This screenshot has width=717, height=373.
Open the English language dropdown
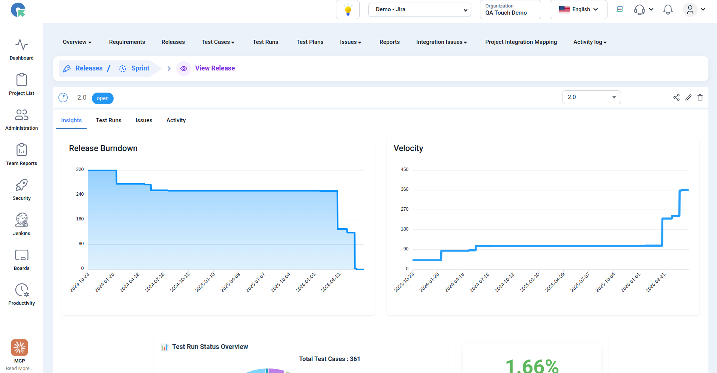[x=578, y=10]
